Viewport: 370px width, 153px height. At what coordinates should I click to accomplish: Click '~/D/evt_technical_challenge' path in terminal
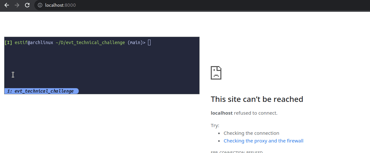click(90, 42)
